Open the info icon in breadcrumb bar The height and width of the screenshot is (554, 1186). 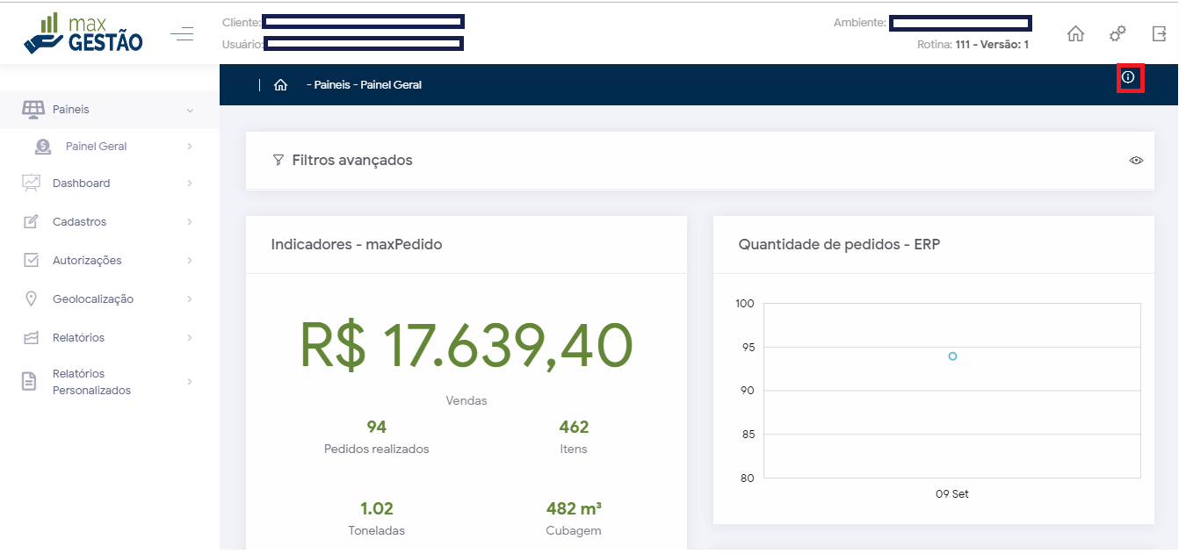tap(1129, 78)
